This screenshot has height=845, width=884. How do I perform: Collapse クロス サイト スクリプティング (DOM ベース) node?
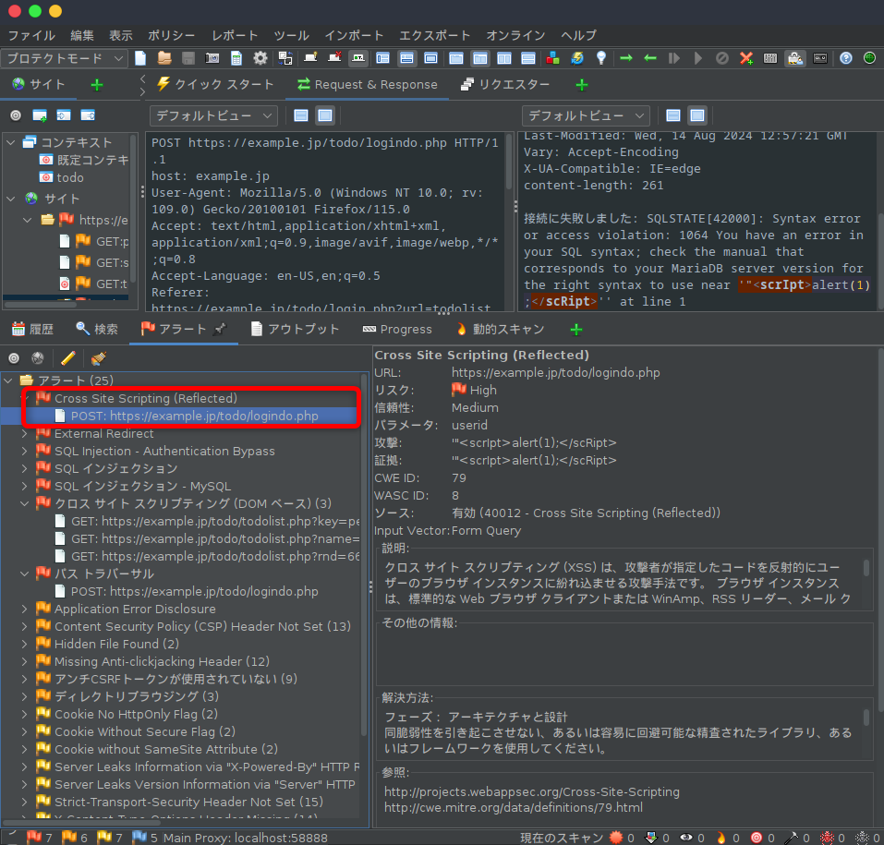tap(24, 503)
